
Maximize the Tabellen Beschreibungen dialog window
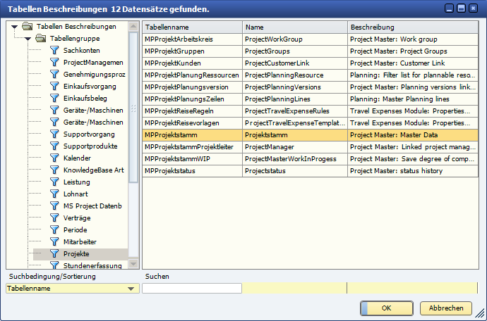[x=461, y=8]
